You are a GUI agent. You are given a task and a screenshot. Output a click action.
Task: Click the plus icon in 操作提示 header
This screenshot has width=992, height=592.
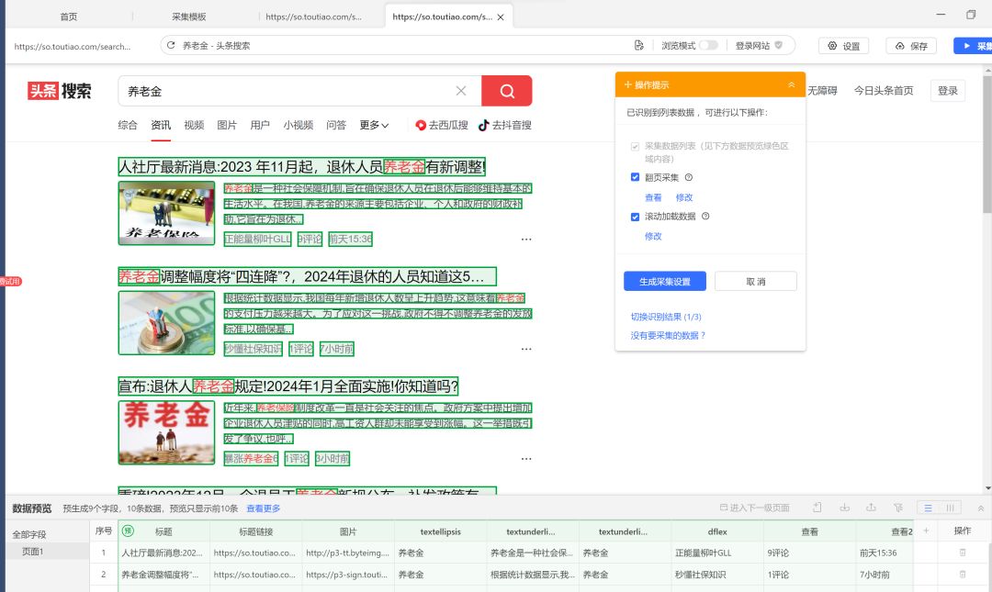click(627, 84)
